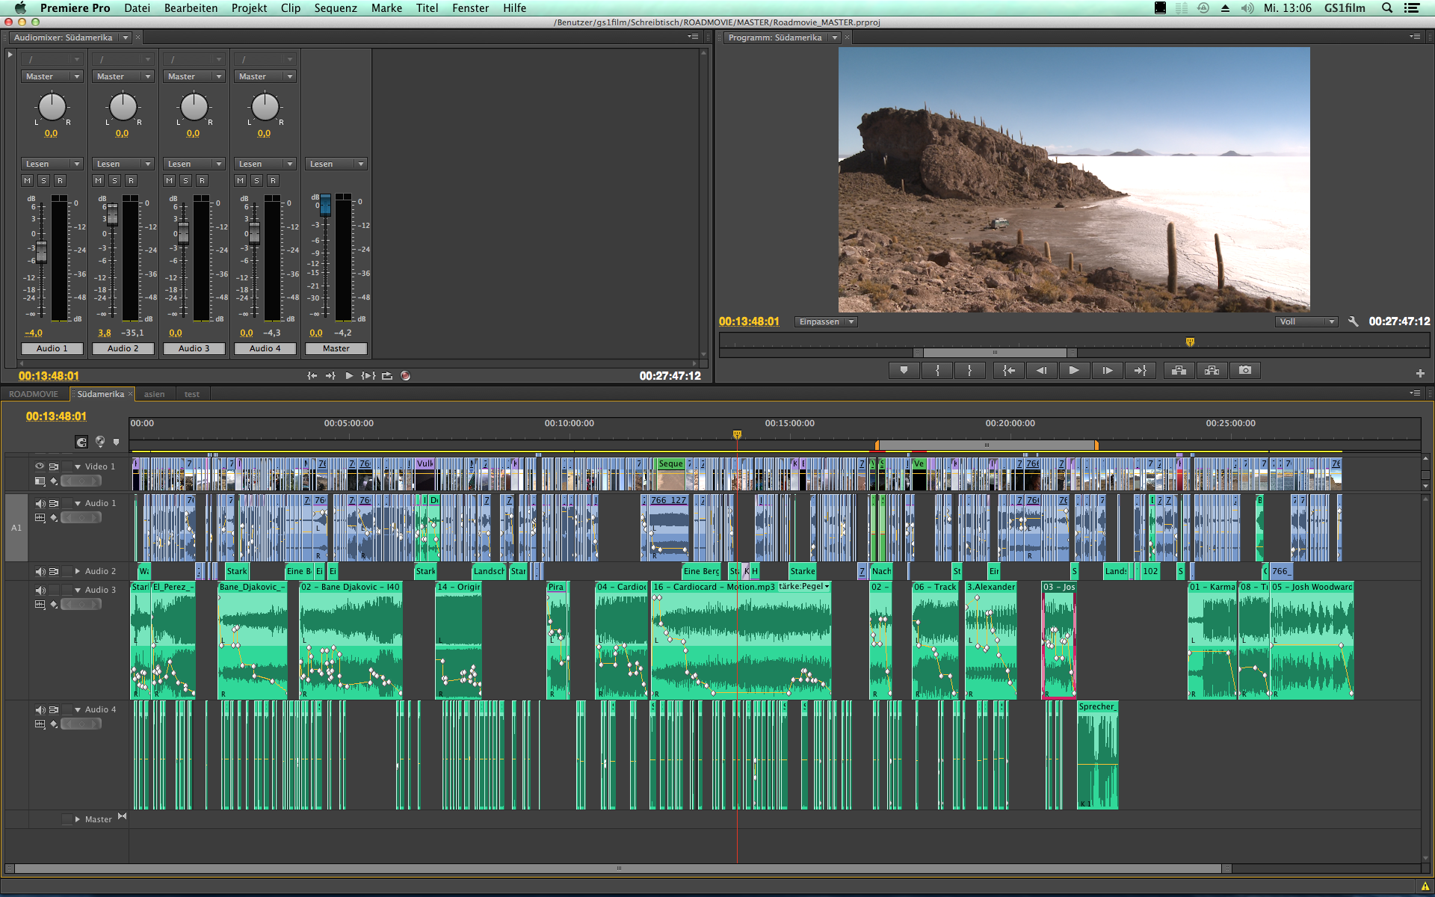Open the Sequenz menu
Viewport: 1435px width, 897px height.
(x=335, y=7)
